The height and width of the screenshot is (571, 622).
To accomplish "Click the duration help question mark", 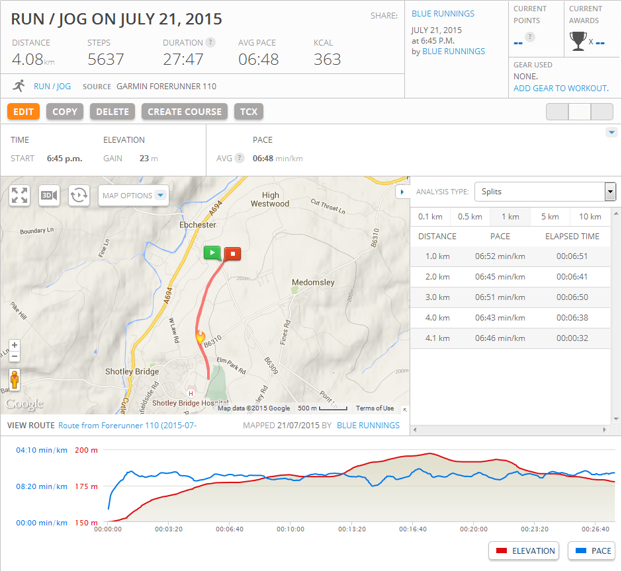I will pos(210,42).
